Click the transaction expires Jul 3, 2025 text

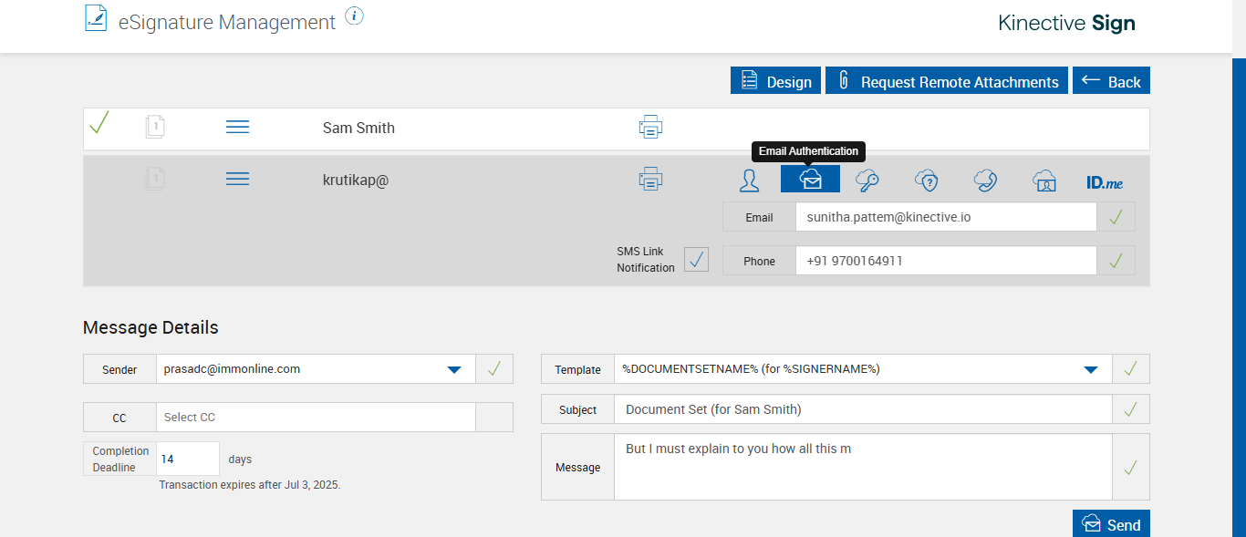(x=250, y=485)
